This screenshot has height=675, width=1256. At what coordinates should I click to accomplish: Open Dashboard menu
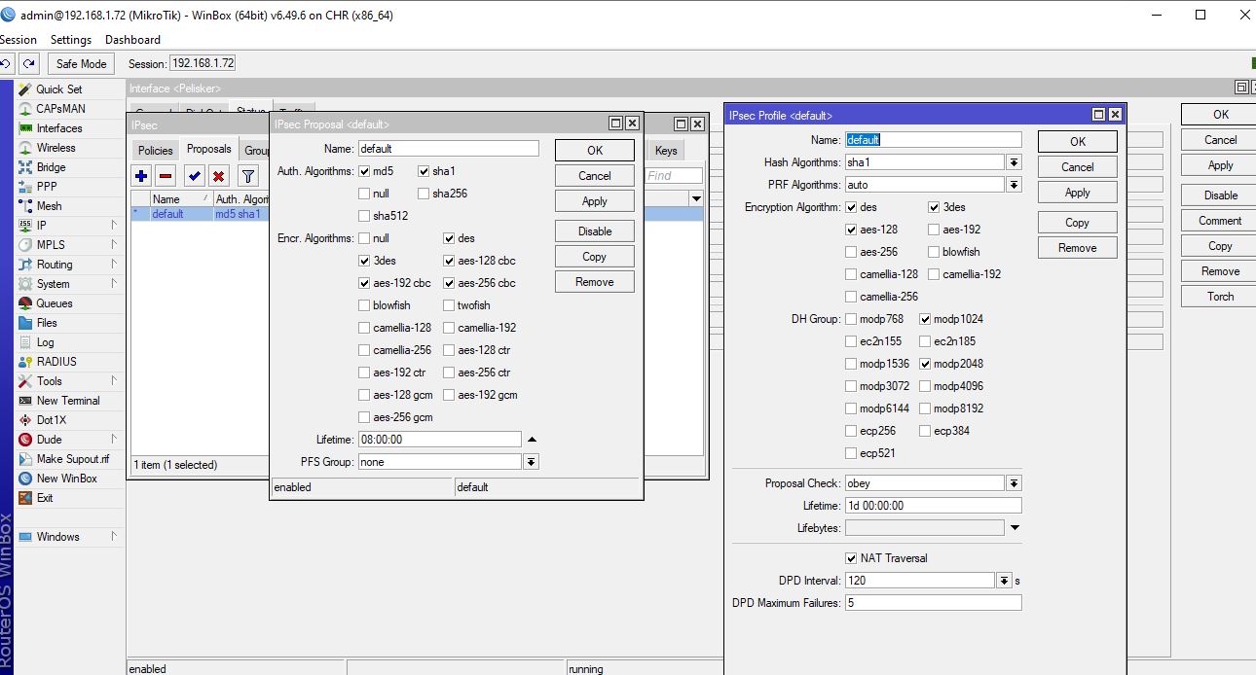click(132, 40)
